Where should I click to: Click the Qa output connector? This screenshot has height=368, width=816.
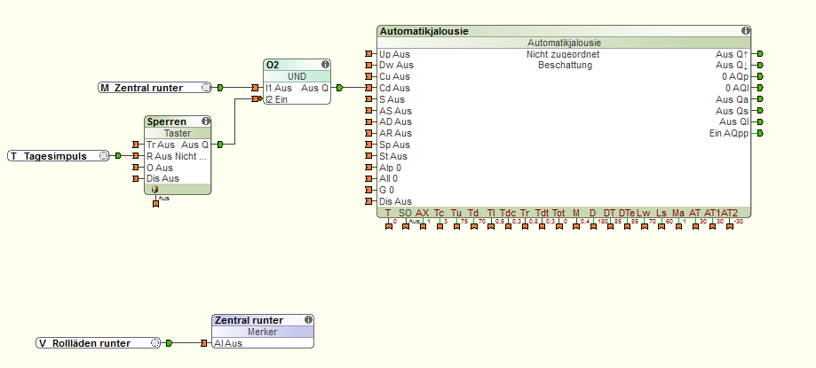click(x=760, y=98)
